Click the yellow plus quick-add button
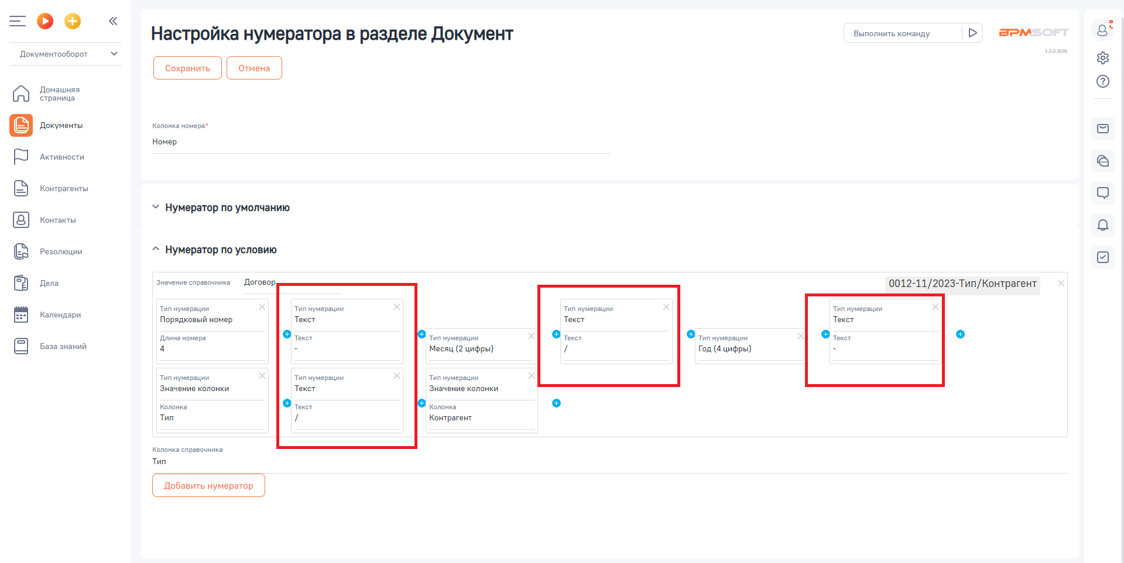The width and height of the screenshot is (1124, 563). 73,21
